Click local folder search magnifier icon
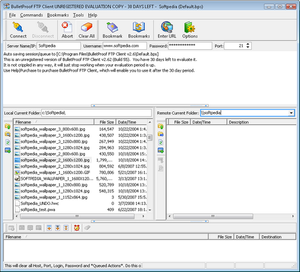This screenshot has width=300, height=272. point(7,134)
